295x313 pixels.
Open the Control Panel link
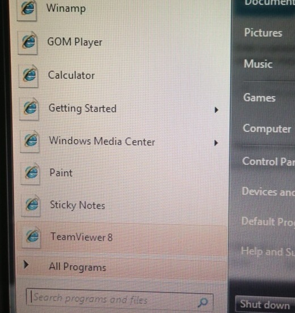click(x=268, y=161)
